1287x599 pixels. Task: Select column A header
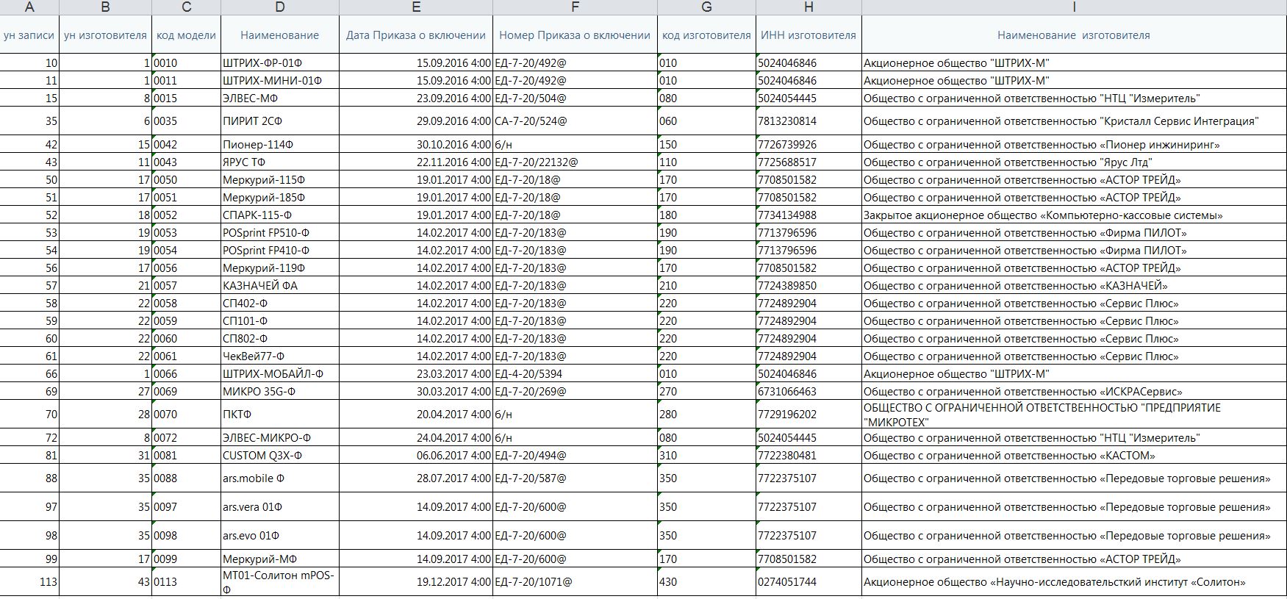29,7
